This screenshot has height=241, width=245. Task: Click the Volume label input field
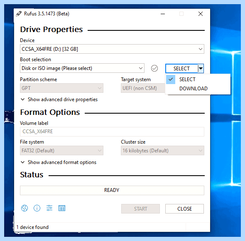(x=112, y=132)
